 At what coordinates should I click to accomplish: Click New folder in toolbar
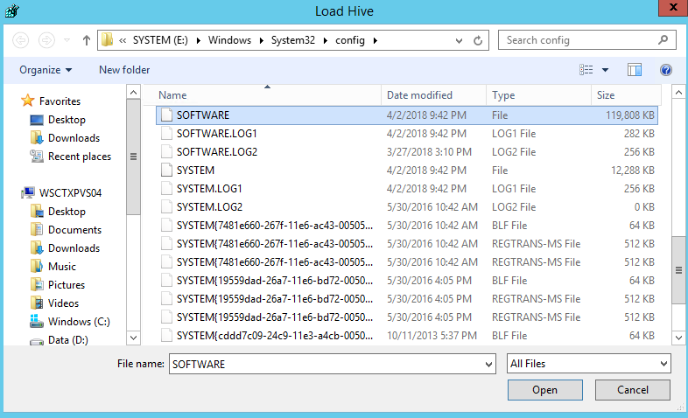pyautogui.click(x=124, y=70)
